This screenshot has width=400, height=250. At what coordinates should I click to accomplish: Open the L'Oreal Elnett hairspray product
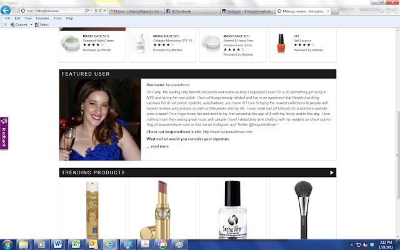(92, 210)
